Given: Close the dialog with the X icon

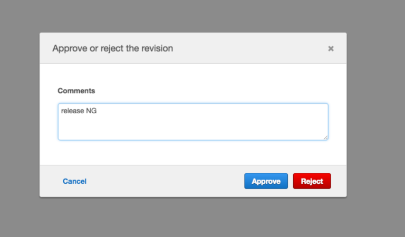Looking at the screenshot, I should click(331, 48).
